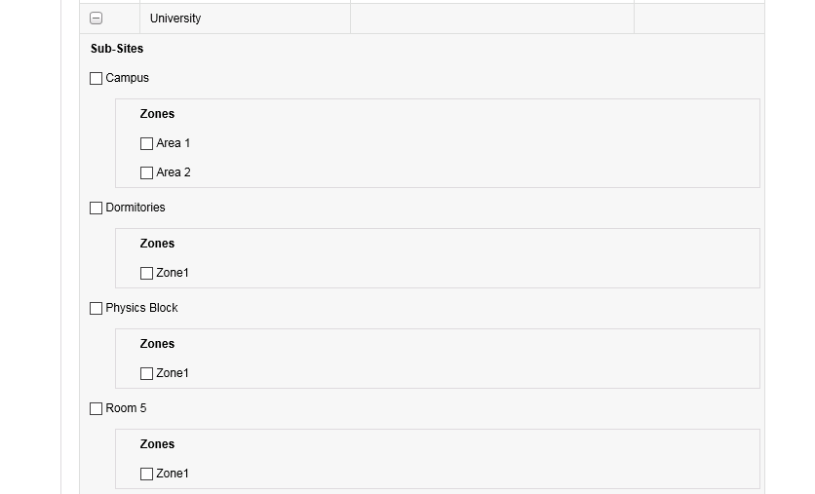Image resolution: width=815 pixels, height=494 pixels.
Task: Check the Physics Block checkbox
Action: [96, 309]
